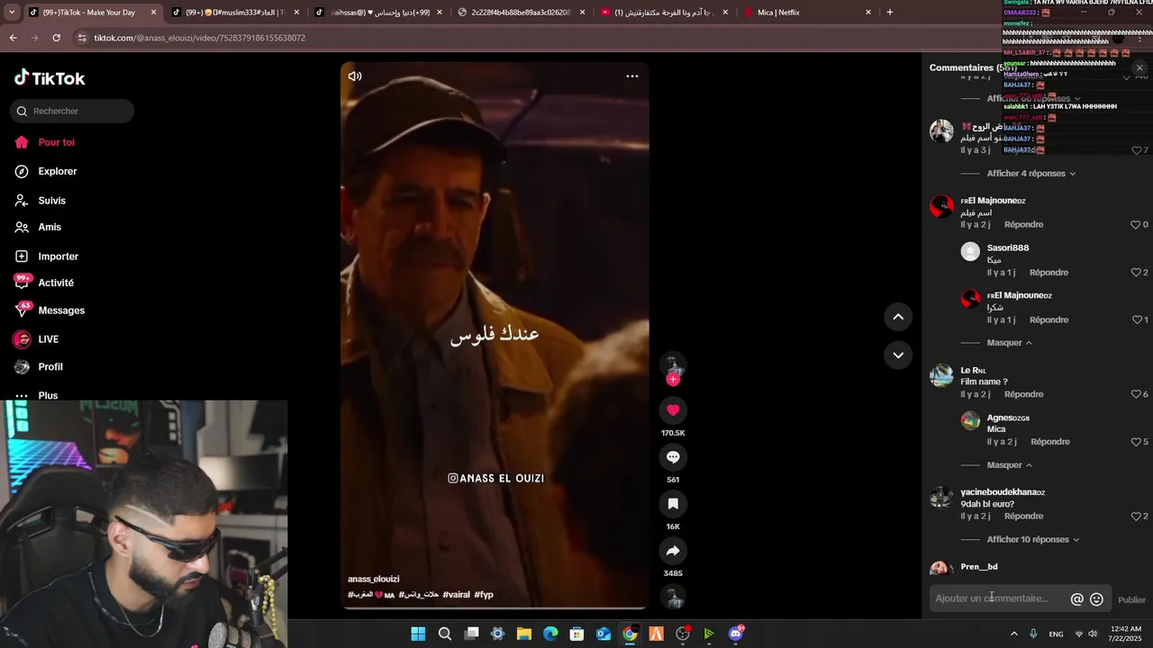Open comments via speech bubble icon
Viewport: 1153px width, 648px height.
pyautogui.click(x=673, y=457)
